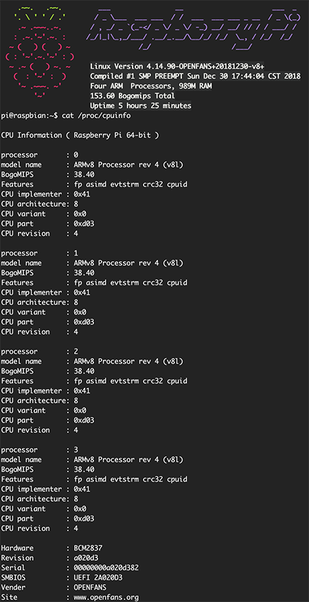The width and height of the screenshot is (309, 602).
Task: Click the CPU Information heading line
Action: coord(80,135)
